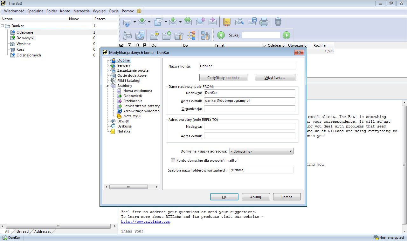The width and height of the screenshot is (407, 241).
Task: Open dropdown arrow beside send mail icon
Action: (x=149, y=22)
